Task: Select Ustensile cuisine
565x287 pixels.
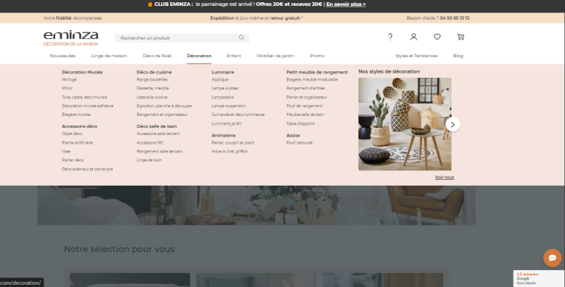Action: tap(152, 97)
